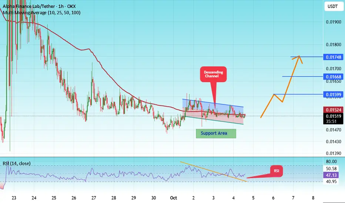Click the Oct date label on time axis

pos(173,198)
